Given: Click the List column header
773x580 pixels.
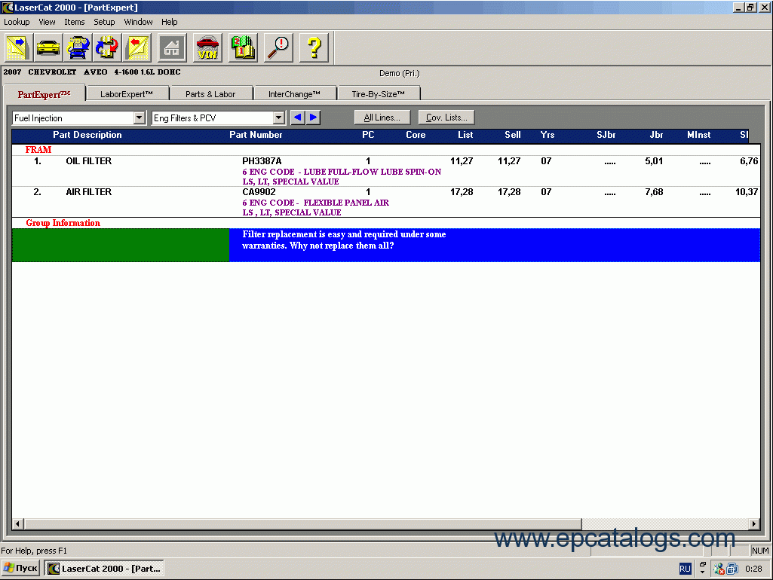Looking at the screenshot, I should click(465, 135).
